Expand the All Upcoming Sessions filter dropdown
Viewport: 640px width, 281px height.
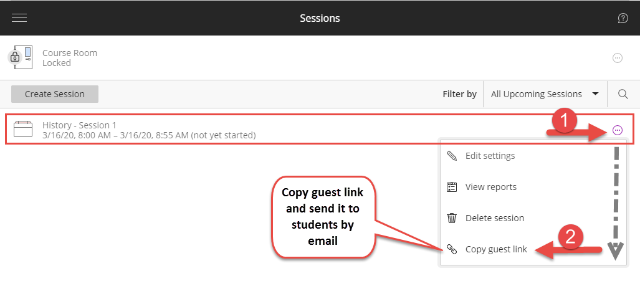coord(543,94)
